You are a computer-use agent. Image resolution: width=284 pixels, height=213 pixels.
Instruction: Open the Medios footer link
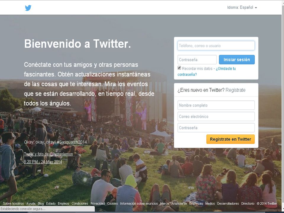(210, 204)
